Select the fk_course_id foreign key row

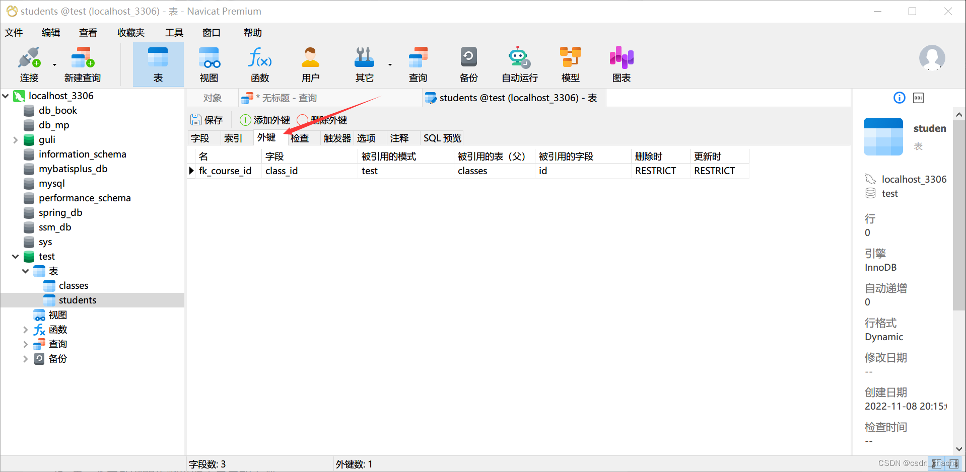click(225, 171)
